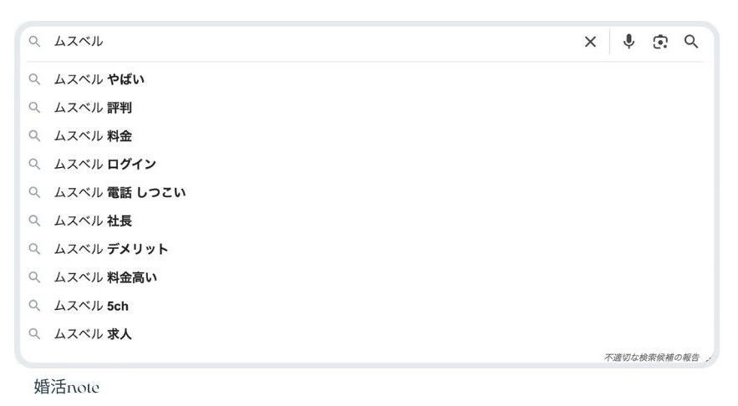The height and width of the screenshot is (406, 738).
Task: Click the magnifier icon beside ムスベル 5ch
Action: (x=34, y=305)
